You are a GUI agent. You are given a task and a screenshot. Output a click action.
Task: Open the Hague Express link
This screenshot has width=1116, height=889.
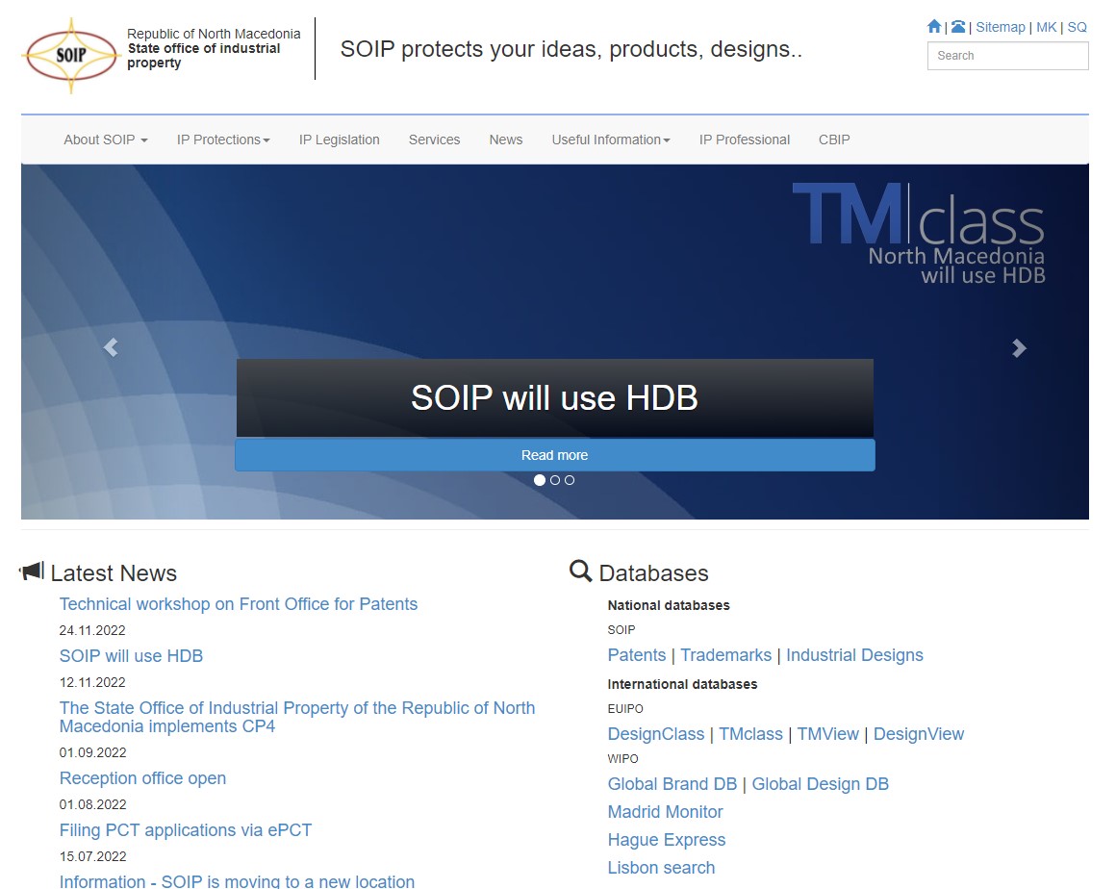coord(667,840)
